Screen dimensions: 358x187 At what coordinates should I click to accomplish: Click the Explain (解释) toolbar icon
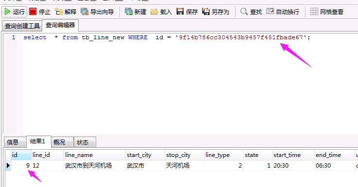59,12
